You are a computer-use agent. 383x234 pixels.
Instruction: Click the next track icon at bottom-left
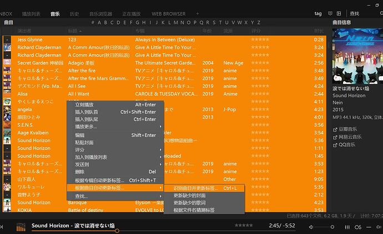(2, 227)
